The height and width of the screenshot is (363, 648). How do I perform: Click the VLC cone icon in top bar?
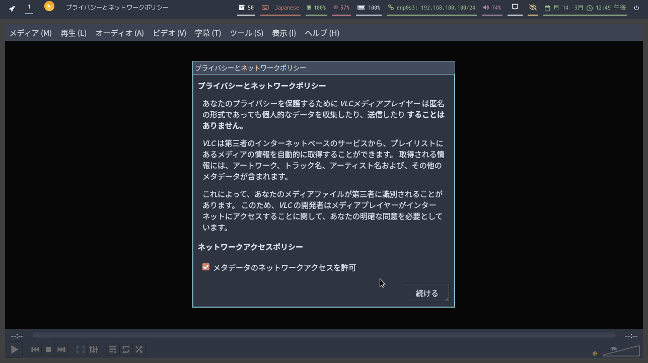49,6
